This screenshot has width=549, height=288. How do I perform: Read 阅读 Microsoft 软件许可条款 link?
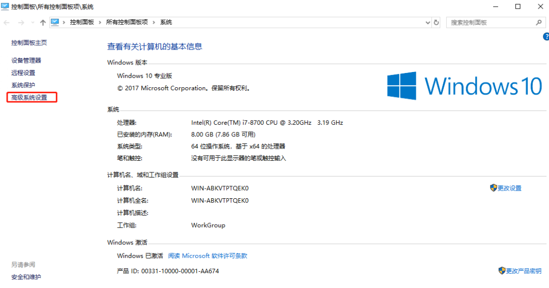(x=207, y=256)
